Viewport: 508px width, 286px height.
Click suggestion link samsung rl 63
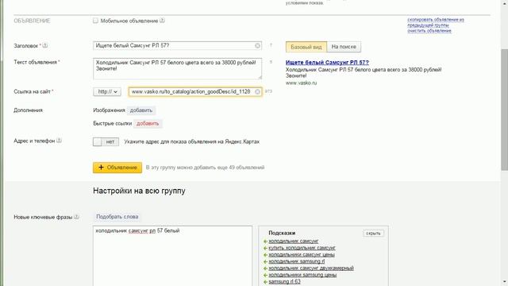(x=284, y=281)
